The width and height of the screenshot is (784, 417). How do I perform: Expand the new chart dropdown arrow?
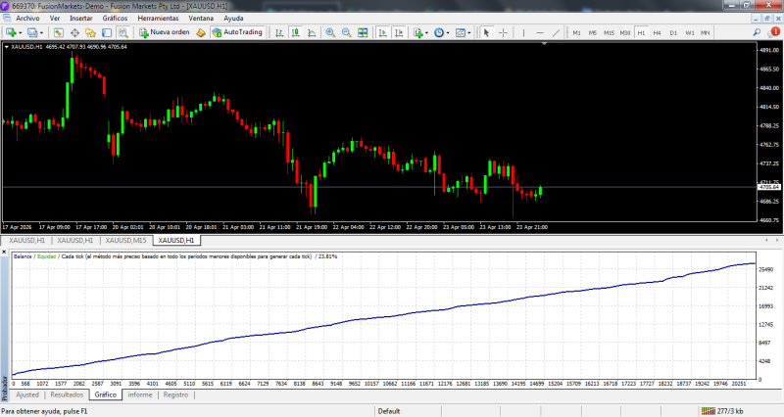(x=20, y=33)
